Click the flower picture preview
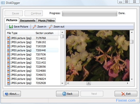The image size is (140, 104). tap(98, 56)
